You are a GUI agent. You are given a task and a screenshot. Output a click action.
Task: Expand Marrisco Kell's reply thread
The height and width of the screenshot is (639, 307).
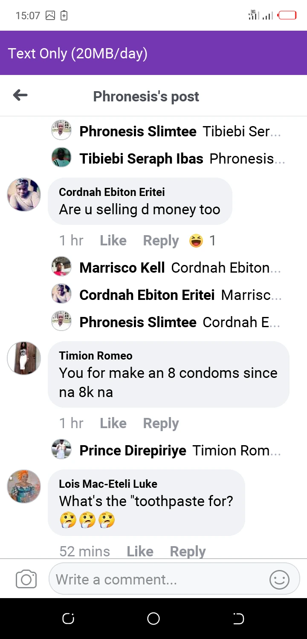(x=166, y=268)
